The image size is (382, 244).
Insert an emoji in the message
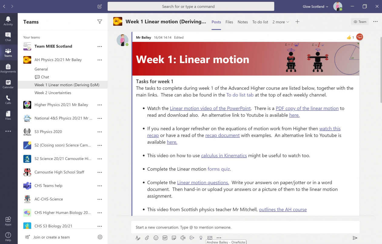[156, 238]
